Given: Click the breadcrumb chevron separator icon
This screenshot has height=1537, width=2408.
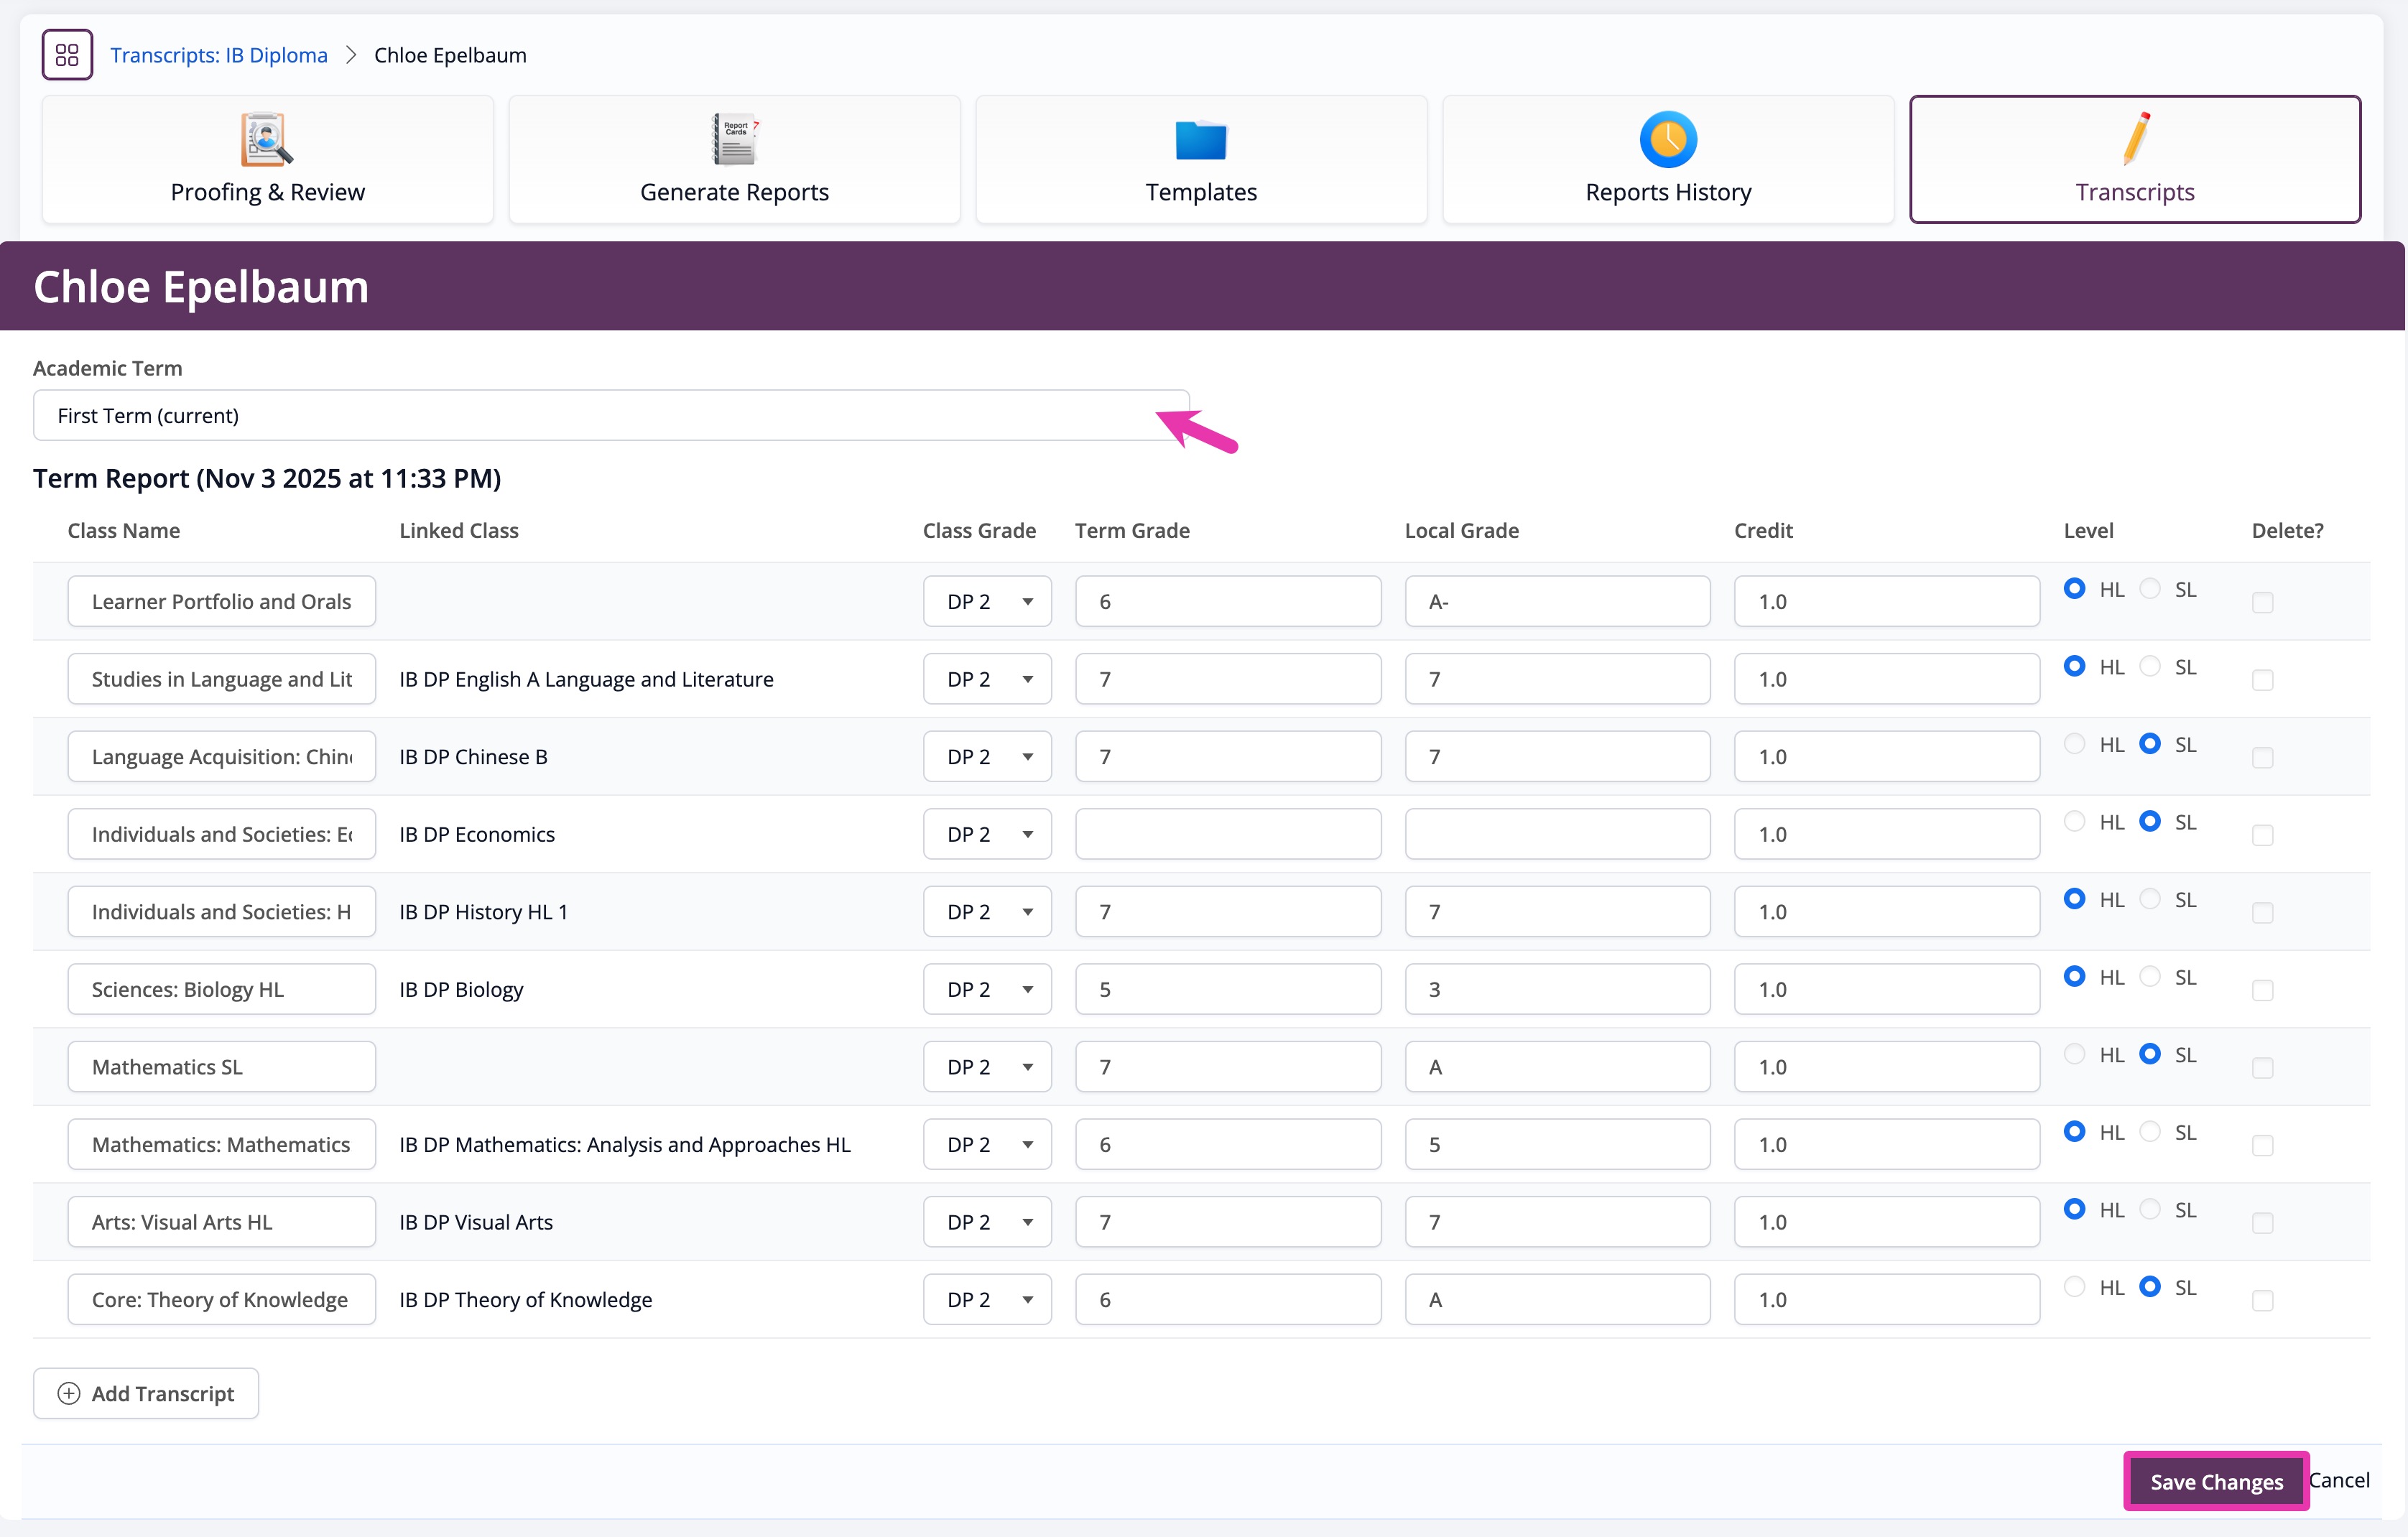Looking at the screenshot, I should pos(351,55).
